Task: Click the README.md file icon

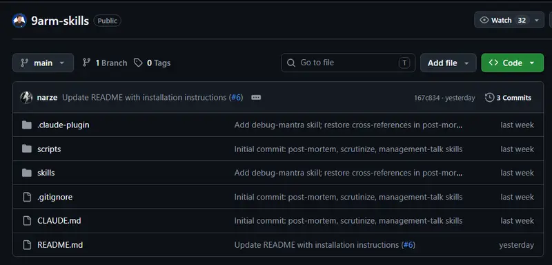Action: coord(27,244)
